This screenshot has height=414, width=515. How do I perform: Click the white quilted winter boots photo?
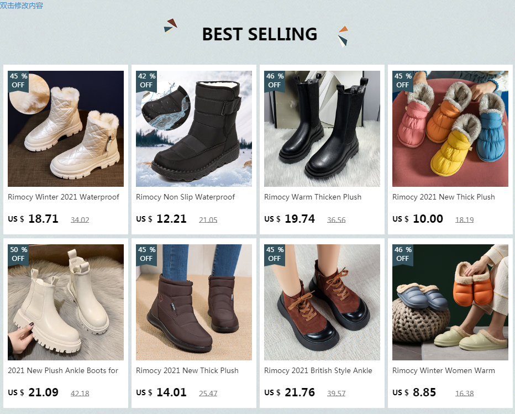(x=66, y=129)
